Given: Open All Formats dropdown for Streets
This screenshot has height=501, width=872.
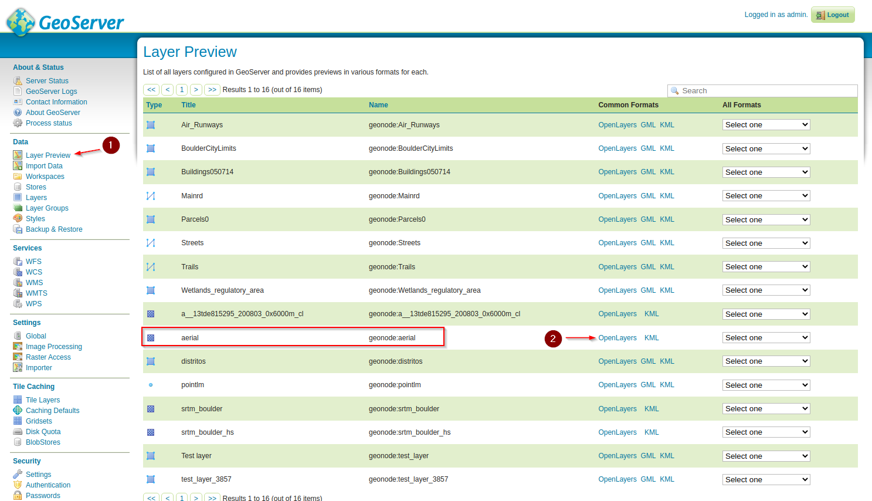Looking at the screenshot, I should click(x=766, y=243).
